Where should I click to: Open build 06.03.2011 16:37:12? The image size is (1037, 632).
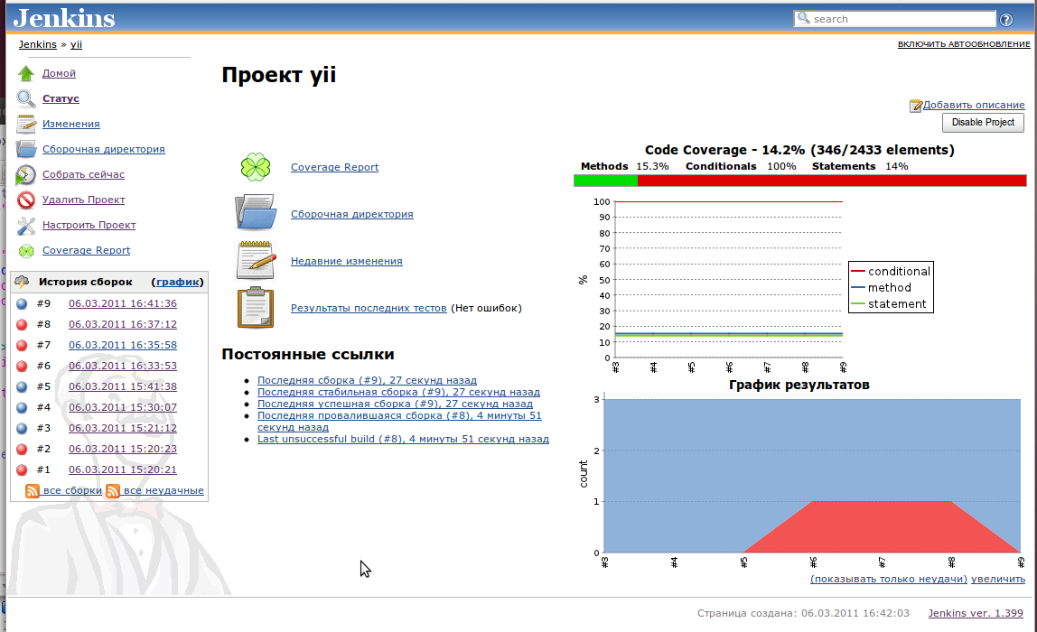coord(122,324)
